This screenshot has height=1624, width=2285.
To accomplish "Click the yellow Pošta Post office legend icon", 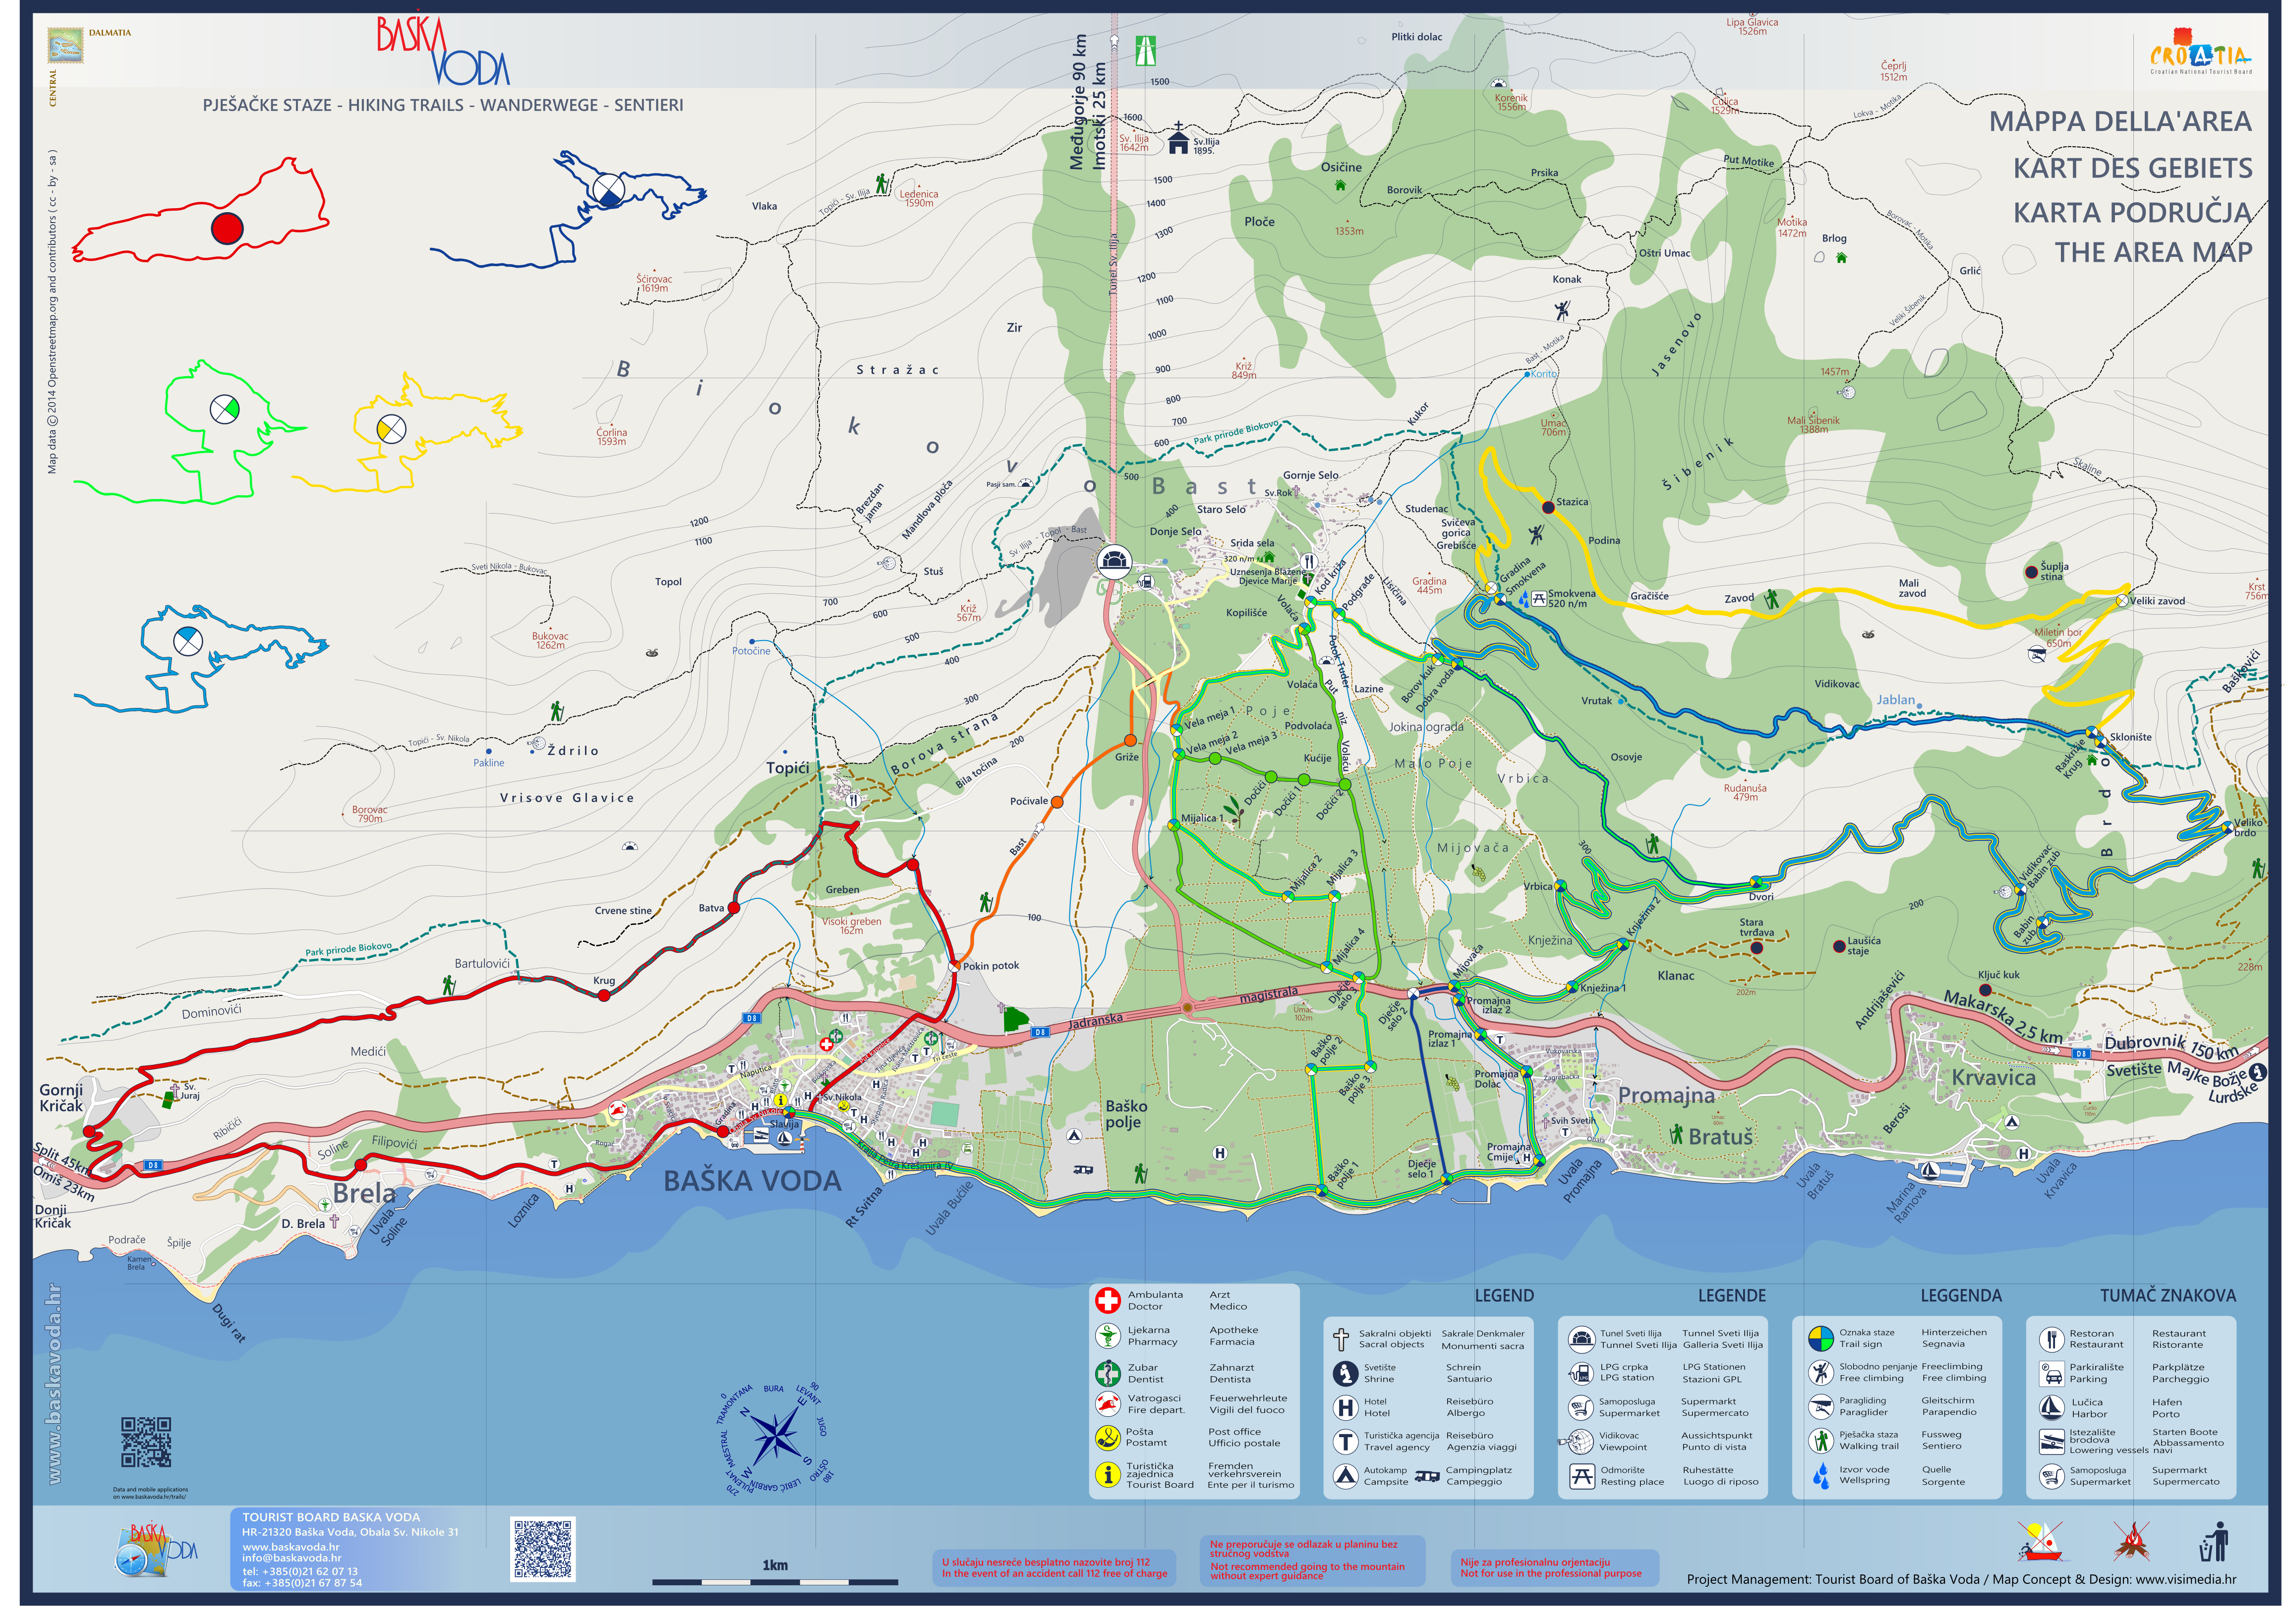I will [x=1107, y=1438].
